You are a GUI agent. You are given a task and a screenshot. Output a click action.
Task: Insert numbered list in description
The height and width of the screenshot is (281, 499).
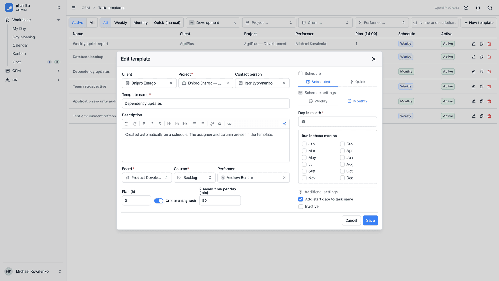pos(202,124)
